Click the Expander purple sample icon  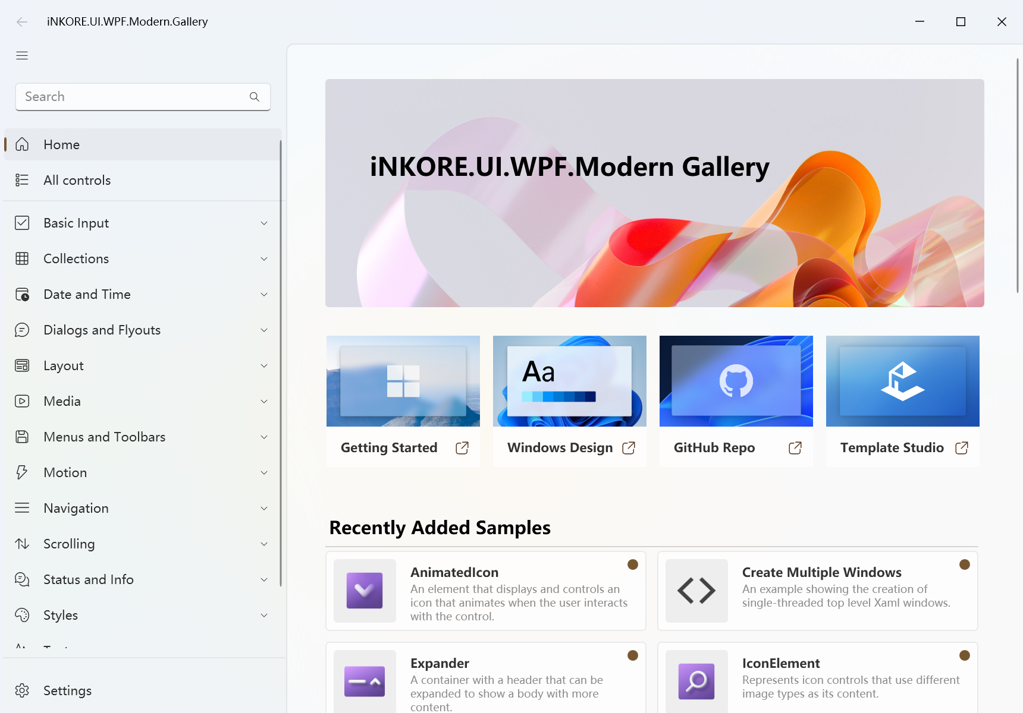click(365, 682)
